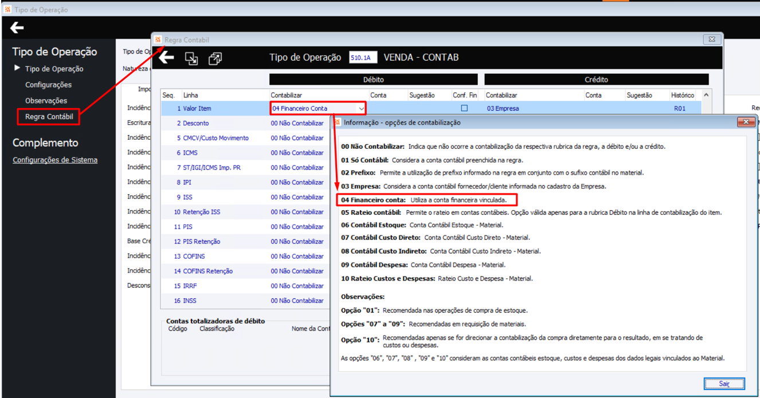Toggle Conf. Fin checkbox on Valor Item row
This screenshot has height=398, width=760.
(x=464, y=108)
